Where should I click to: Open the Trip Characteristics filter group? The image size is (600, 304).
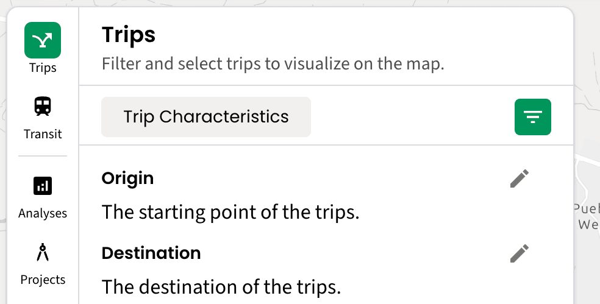(x=206, y=117)
